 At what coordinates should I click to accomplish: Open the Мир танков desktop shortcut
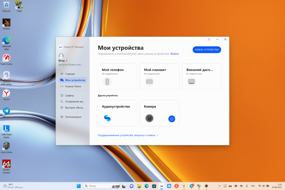6,148
